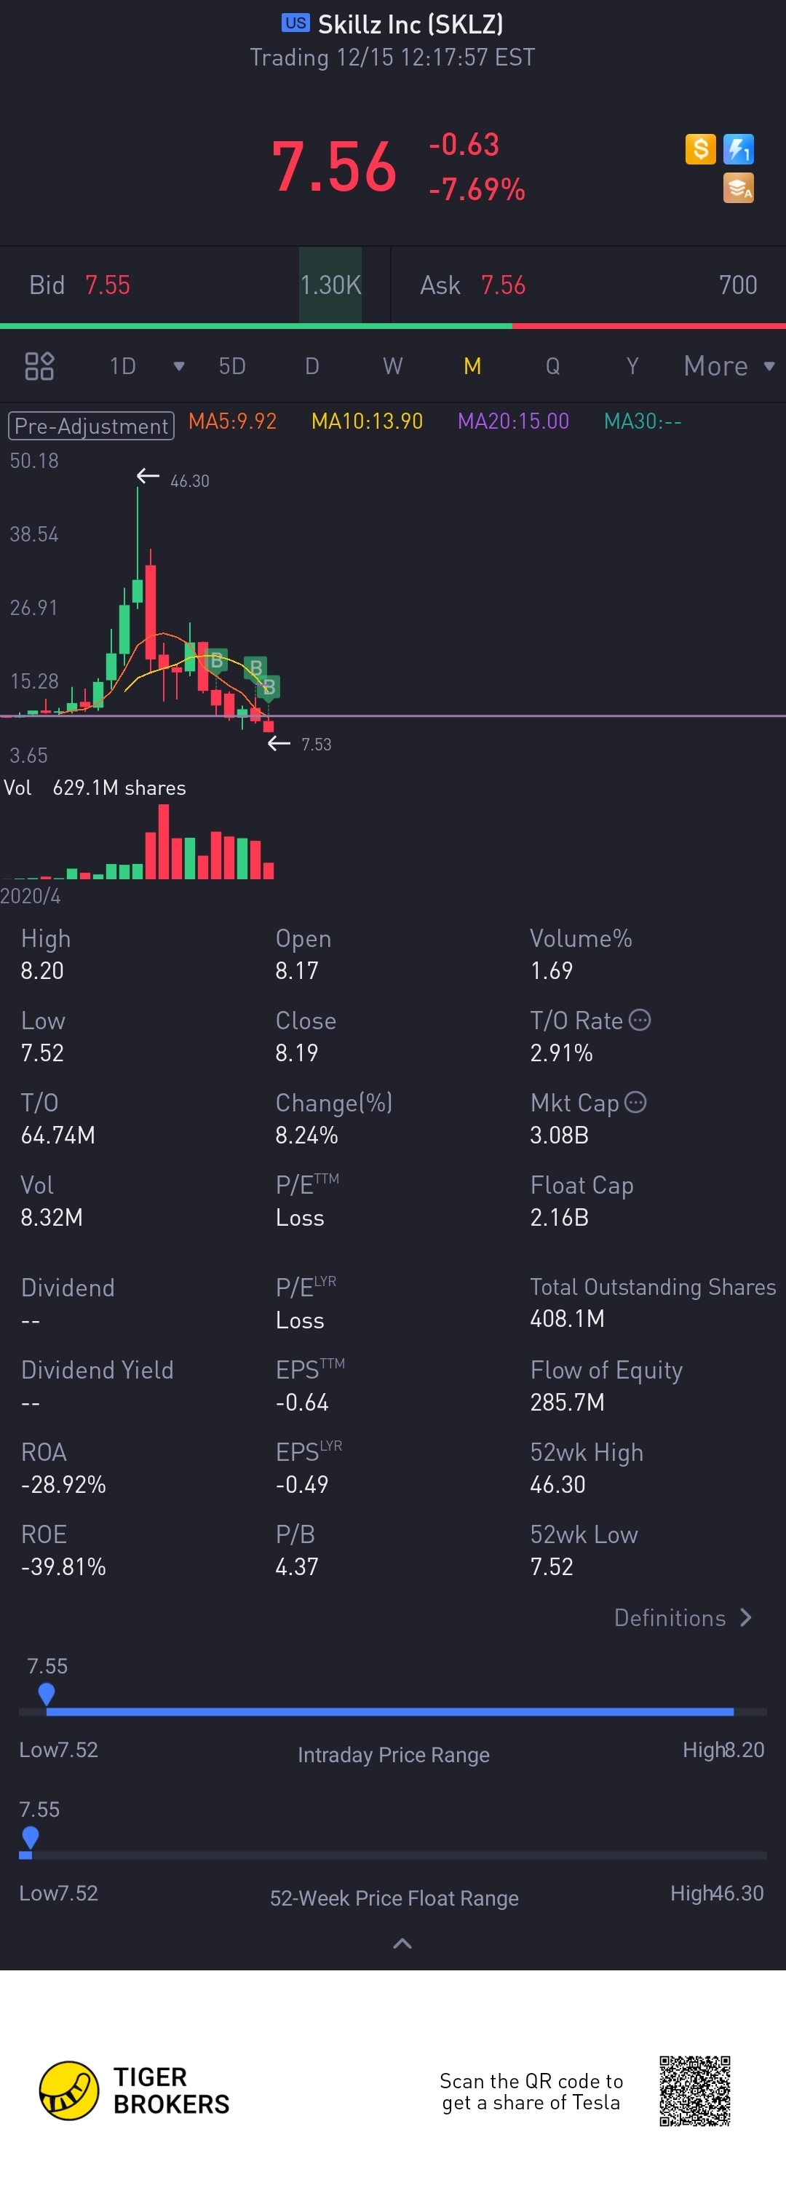This screenshot has width=786, height=2212.
Task: Tap the middle B marker on the chart
Action: (255, 668)
